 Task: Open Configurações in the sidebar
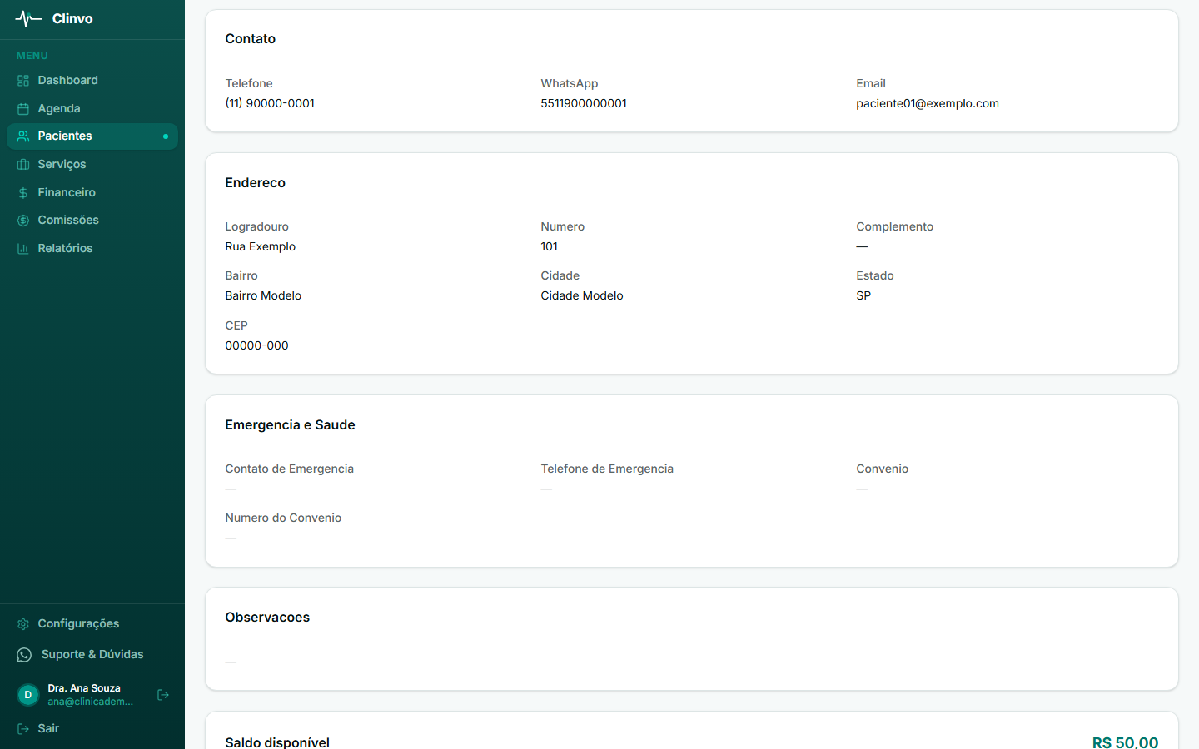tap(92, 624)
